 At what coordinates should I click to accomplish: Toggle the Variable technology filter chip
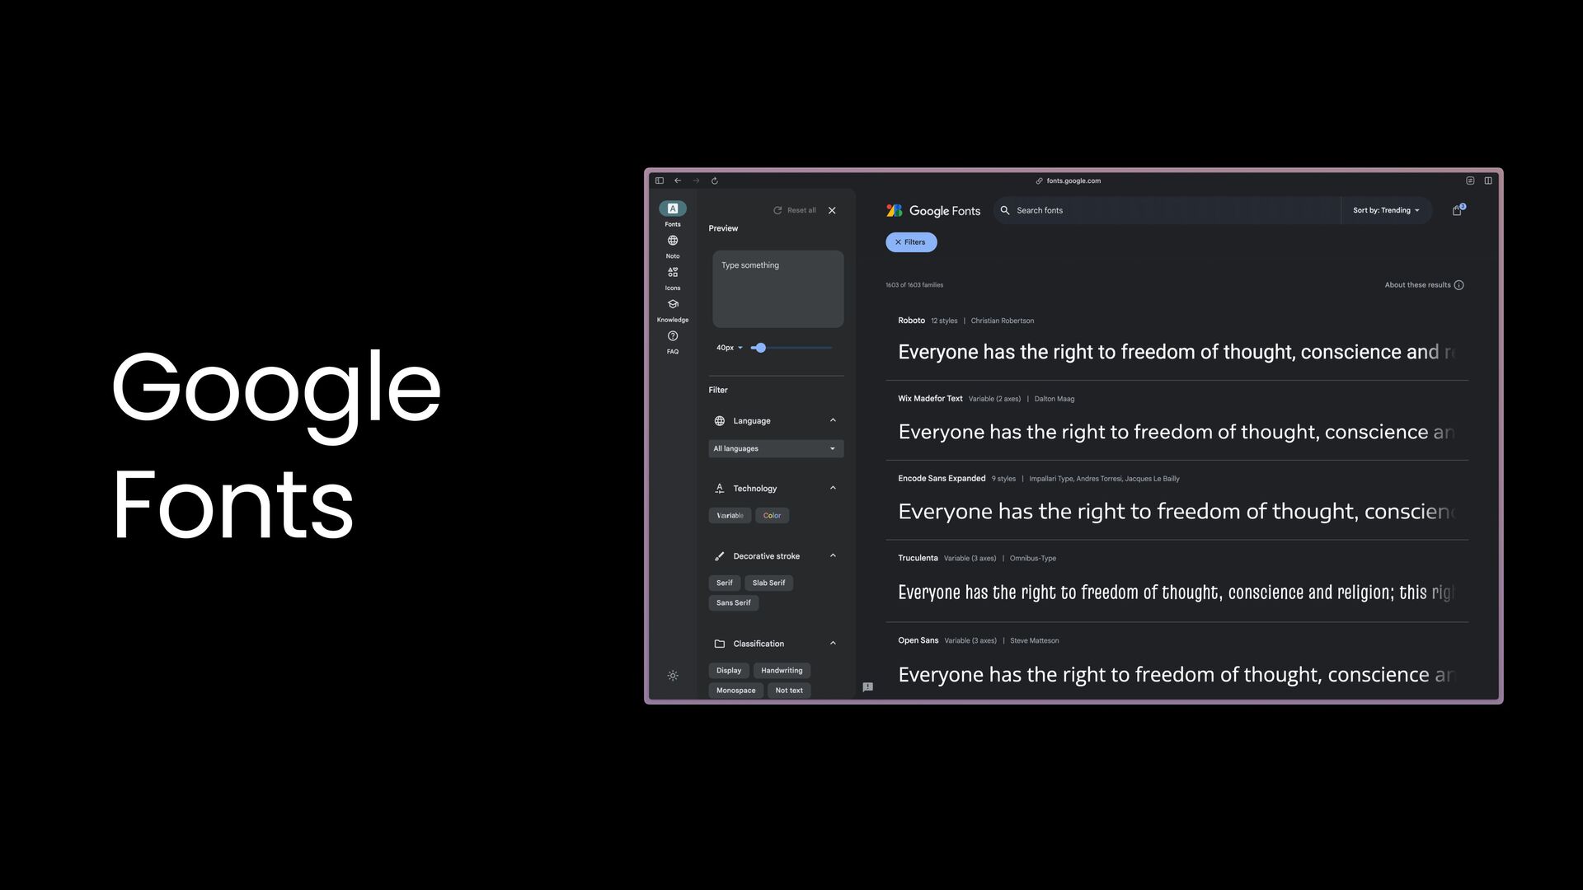point(730,516)
